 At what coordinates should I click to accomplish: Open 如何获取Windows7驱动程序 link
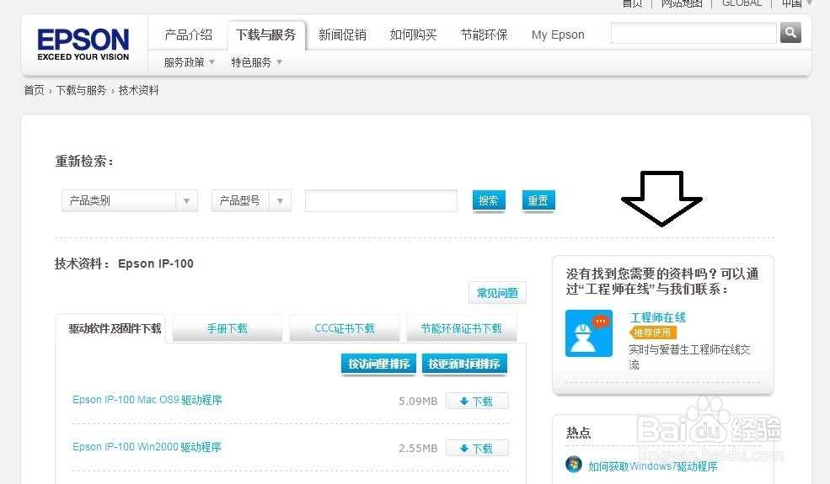(x=653, y=466)
